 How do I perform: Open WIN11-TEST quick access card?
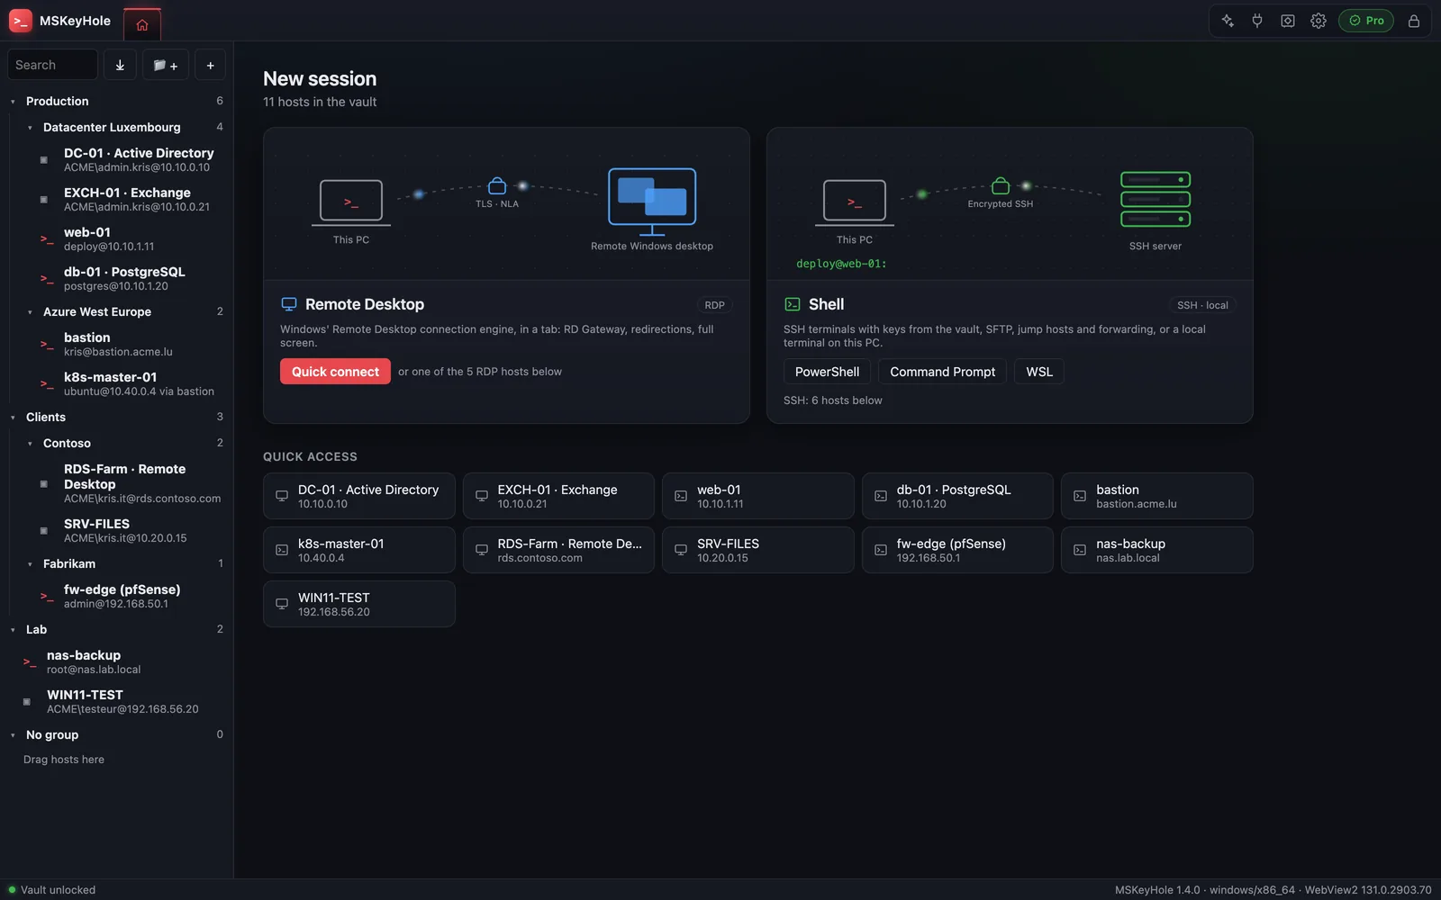point(358,604)
